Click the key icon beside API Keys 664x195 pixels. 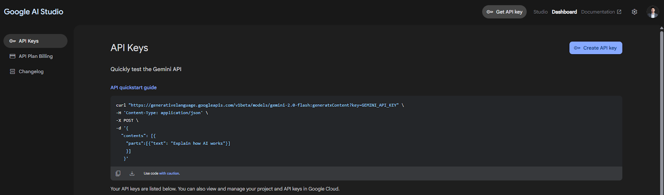coord(12,41)
